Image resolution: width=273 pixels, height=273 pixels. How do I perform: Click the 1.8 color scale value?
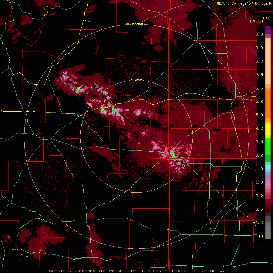click(x=259, y=169)
